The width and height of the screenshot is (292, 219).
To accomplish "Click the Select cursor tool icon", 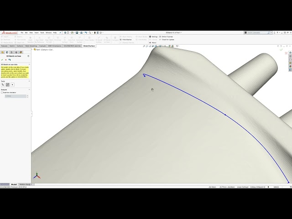I will click(x=90, y=32).
